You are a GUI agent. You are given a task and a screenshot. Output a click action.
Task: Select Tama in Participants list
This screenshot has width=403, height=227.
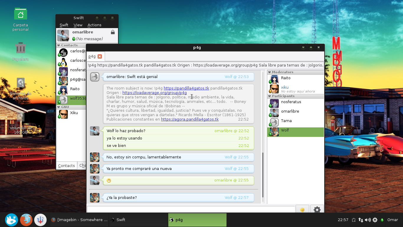click(x=296, y=122)
